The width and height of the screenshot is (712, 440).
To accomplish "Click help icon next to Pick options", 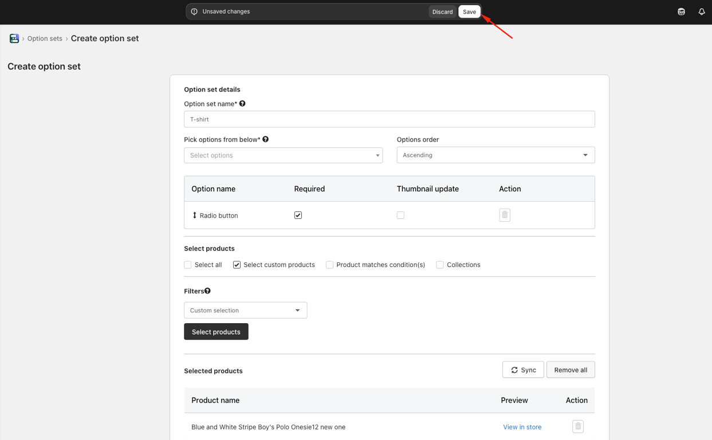I will click(x=265, y=139).
